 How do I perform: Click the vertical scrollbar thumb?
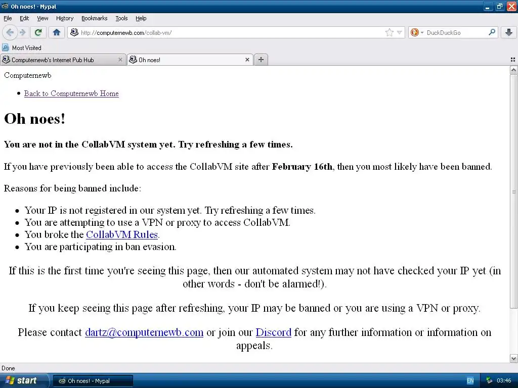(513, 191)
